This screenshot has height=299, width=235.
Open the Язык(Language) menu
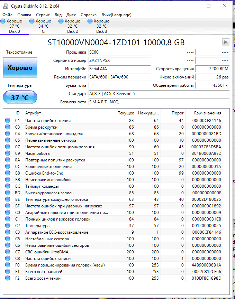(116, 15)
